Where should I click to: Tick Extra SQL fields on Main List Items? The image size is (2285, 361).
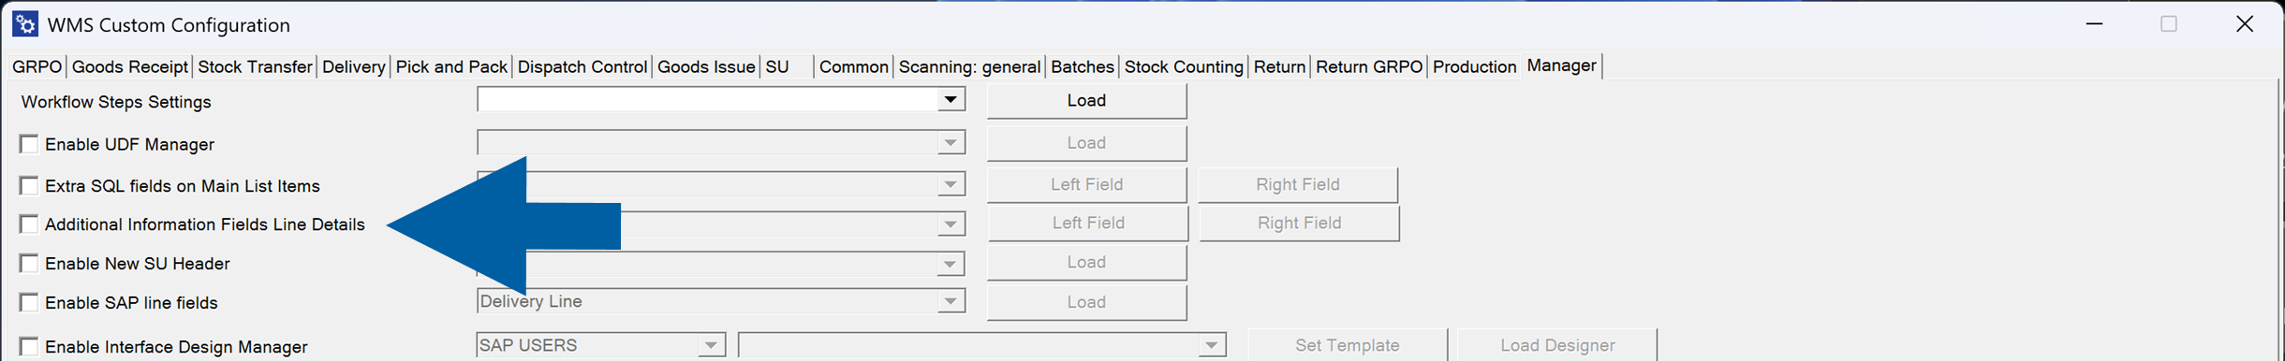coord(29,185)
